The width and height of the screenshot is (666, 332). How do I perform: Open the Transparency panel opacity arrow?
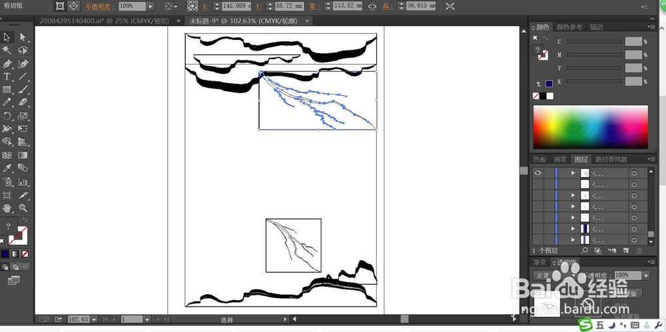(647, 275)
